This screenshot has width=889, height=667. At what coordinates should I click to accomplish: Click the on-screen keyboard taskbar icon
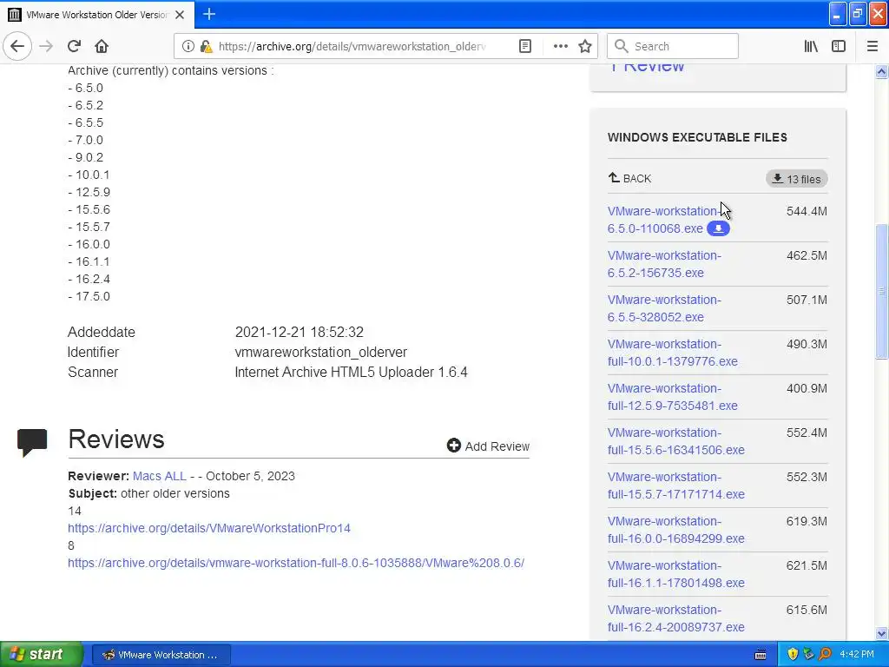(761, 655)
